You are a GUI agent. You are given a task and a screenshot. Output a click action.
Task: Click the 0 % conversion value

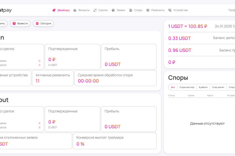click(80, 144)
